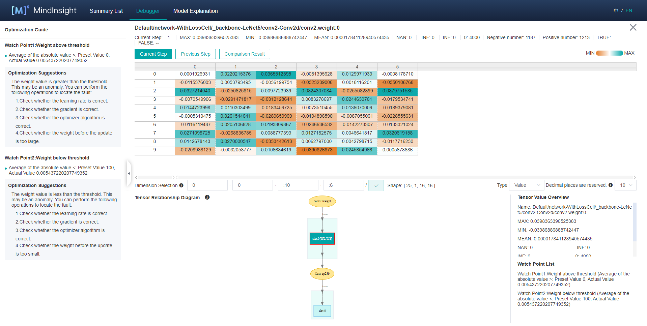Click the Dimension Selection info icon
647x326 pixels.
pos(181,185)
